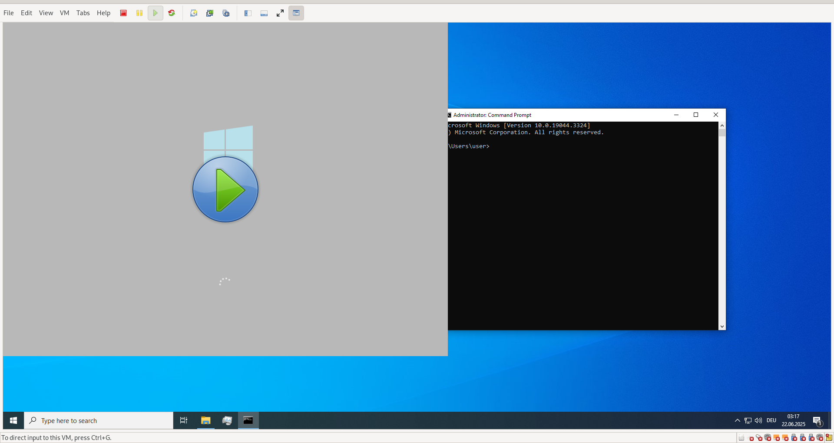Click the Command Prompt scrollbar up arrow
Image resolution: width=834 pixels, height=443 pixels.
[x=722, y=126]
